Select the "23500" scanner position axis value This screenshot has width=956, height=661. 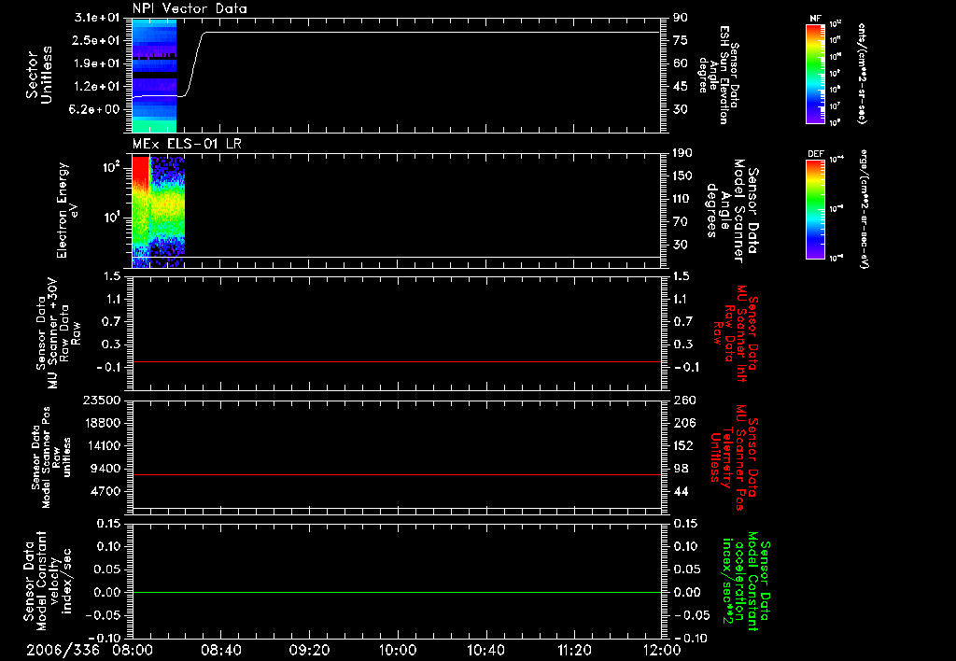(102, 401)
